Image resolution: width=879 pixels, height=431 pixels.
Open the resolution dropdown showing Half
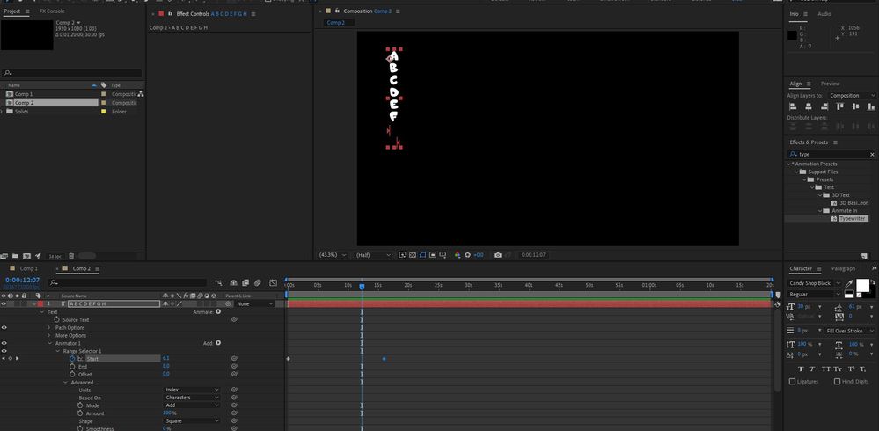[x=373, y=255]
